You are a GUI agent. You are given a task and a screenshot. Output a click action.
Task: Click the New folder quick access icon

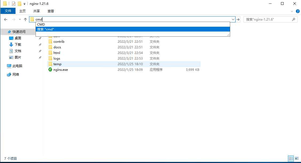coord(20,4)
